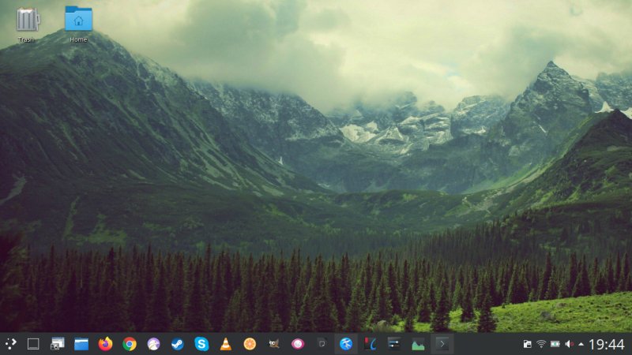Viewport: 632px width, 355px height.
Task: Open the Home folder desktop icon
Action: point(78,18)
